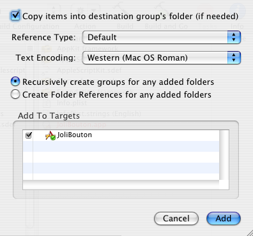The height and width of the screenshot is (236, 253).
Task: Uncheck the JoliBouton target checkbox
Action: (x=28, y=135)
